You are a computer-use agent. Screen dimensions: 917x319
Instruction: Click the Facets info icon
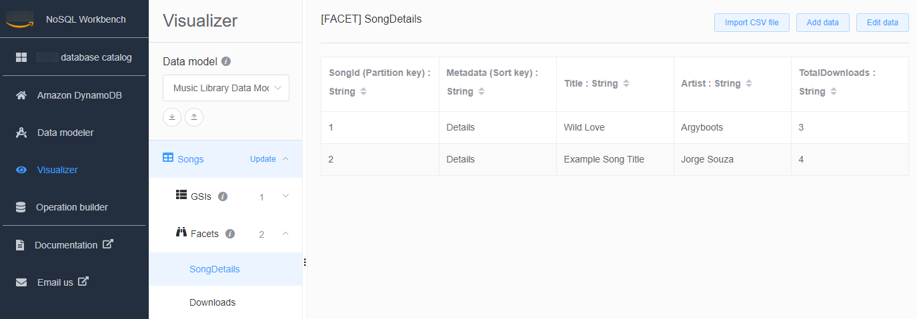(x=230, y=234)
